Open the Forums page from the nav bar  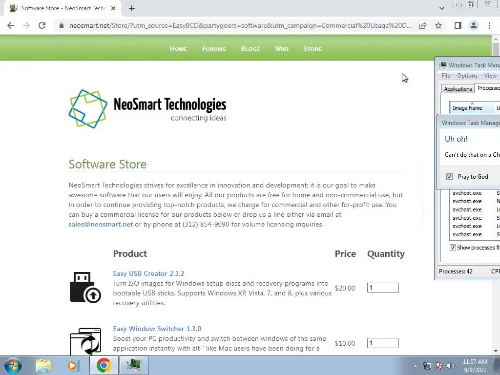(214, 49)
